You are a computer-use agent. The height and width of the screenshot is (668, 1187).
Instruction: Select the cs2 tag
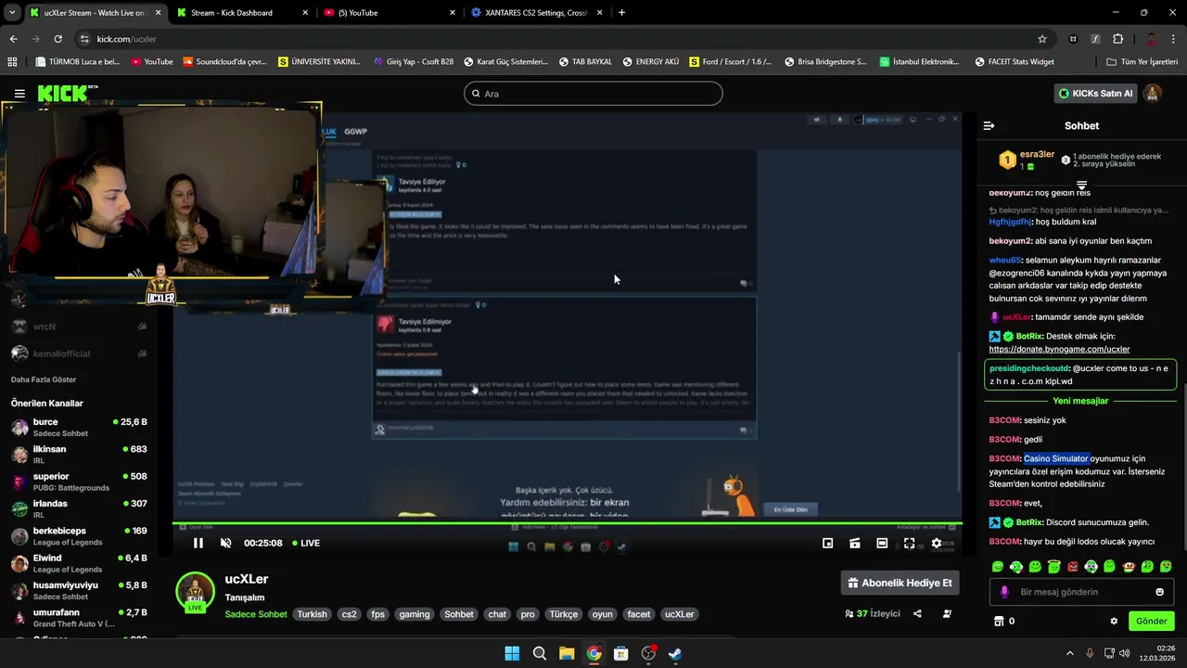tap(349, 614)
